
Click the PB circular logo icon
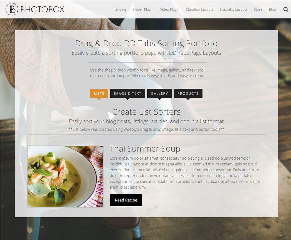12,9
